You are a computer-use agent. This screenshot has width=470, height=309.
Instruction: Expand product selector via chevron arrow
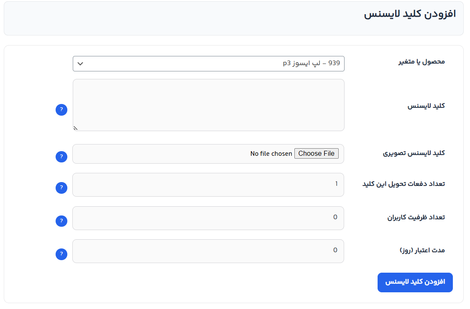coord(80,64)
